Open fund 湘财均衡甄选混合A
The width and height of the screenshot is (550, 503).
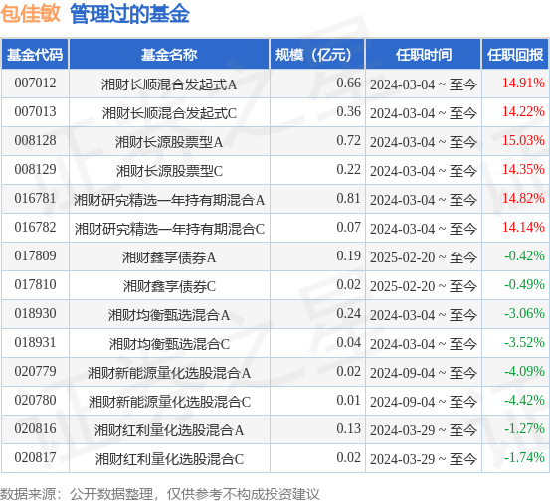[169, 315]
